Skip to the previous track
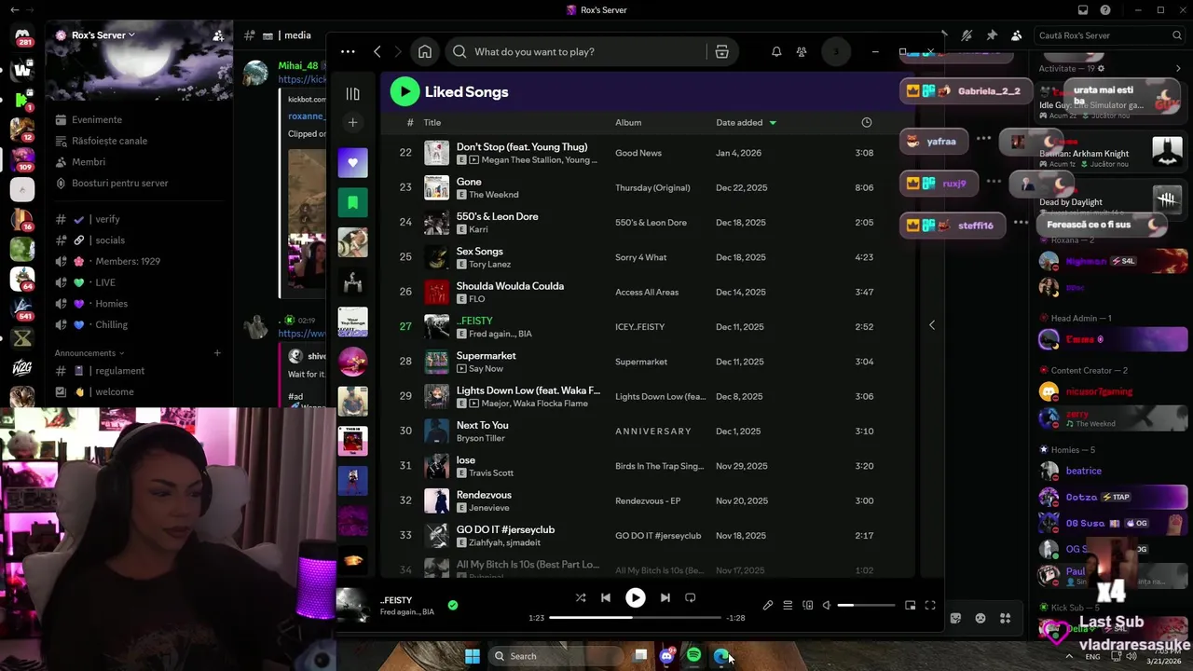The width and height of the screenshot is (1193, 671). tap(606, 597)
